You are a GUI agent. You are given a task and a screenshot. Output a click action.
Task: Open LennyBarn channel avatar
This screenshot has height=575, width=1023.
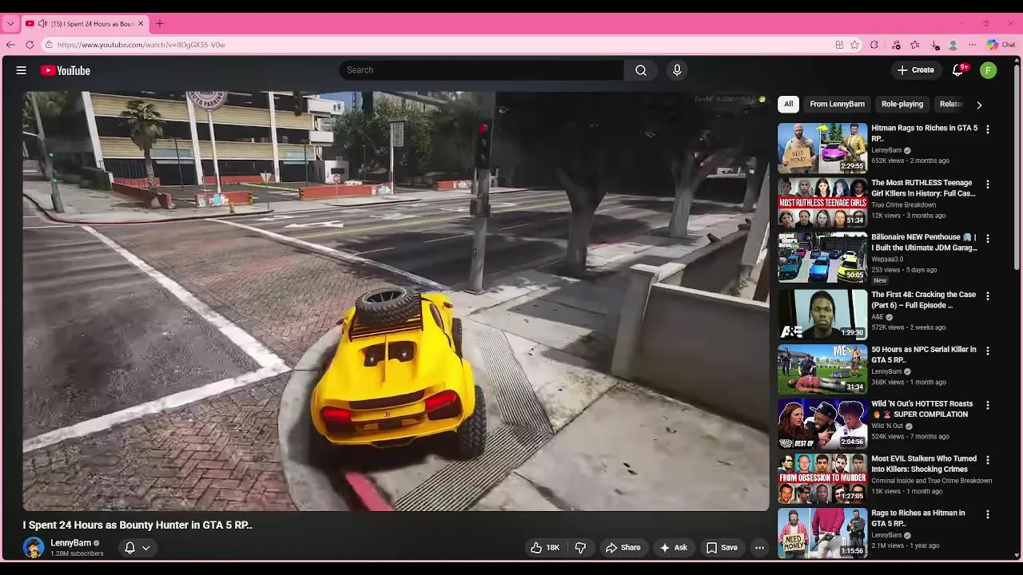click(34, 548)
